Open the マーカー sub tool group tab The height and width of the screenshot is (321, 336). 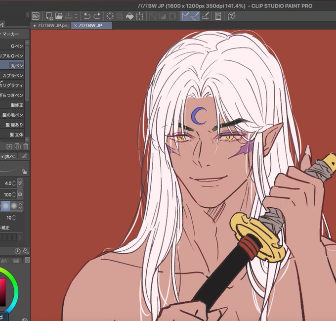point(11,34)
